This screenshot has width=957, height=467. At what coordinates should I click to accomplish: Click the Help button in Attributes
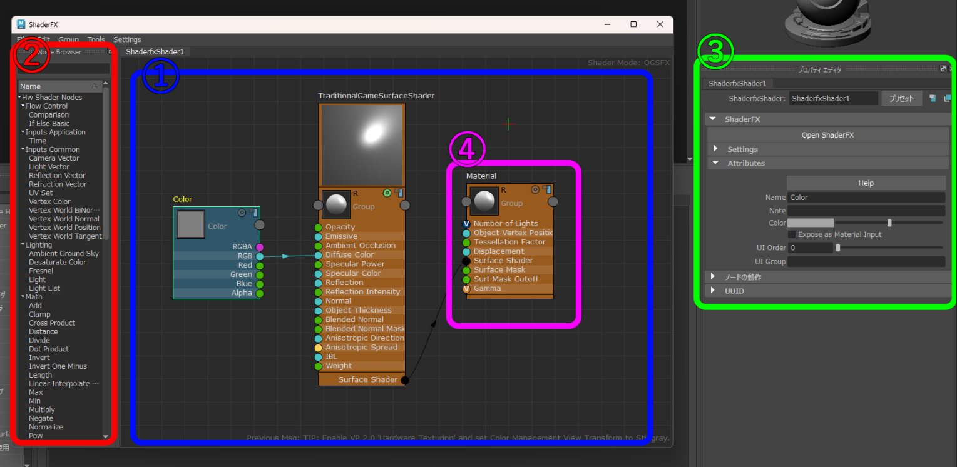point(866,183)
